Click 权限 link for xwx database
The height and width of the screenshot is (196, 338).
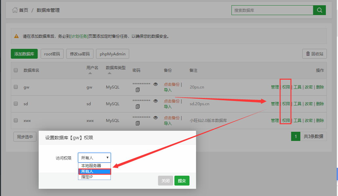coord(286,121)
